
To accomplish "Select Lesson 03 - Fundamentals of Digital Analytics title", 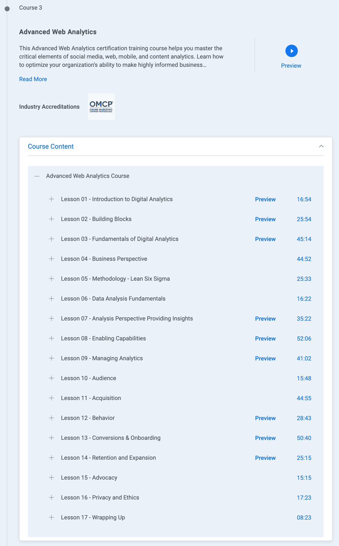I will coord(120,239).
